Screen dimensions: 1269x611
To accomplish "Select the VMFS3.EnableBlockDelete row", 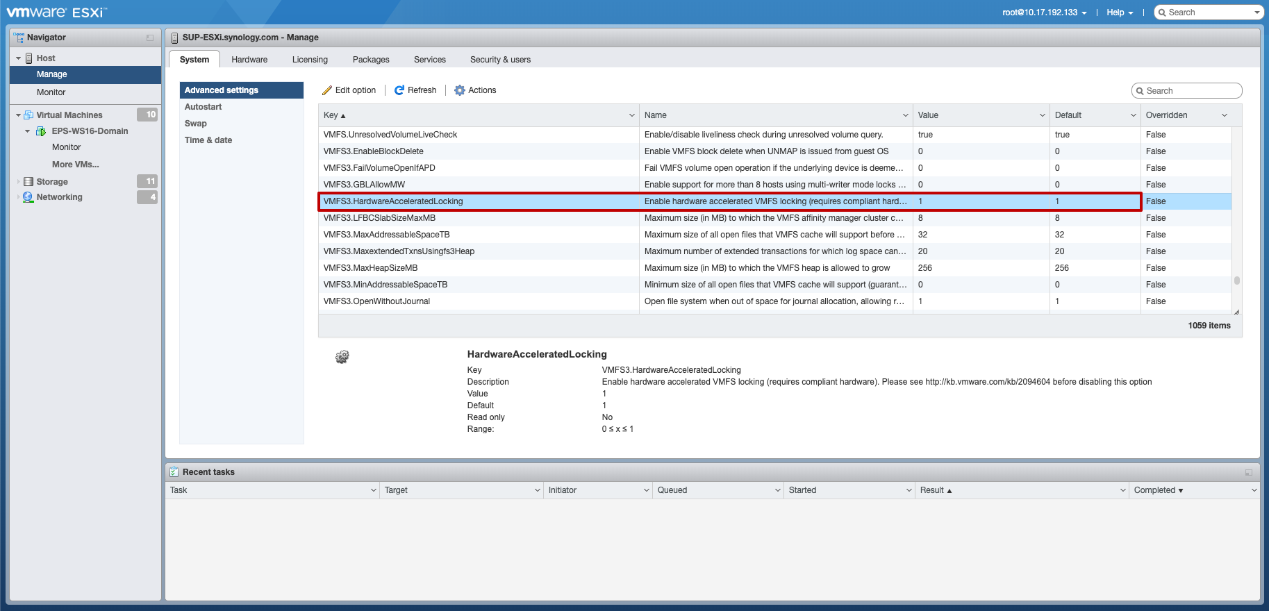I will click(x=775, y=151).
